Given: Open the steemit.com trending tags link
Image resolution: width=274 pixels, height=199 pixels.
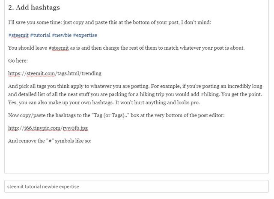Looking at the screenshot, I should tap(55, 73).
